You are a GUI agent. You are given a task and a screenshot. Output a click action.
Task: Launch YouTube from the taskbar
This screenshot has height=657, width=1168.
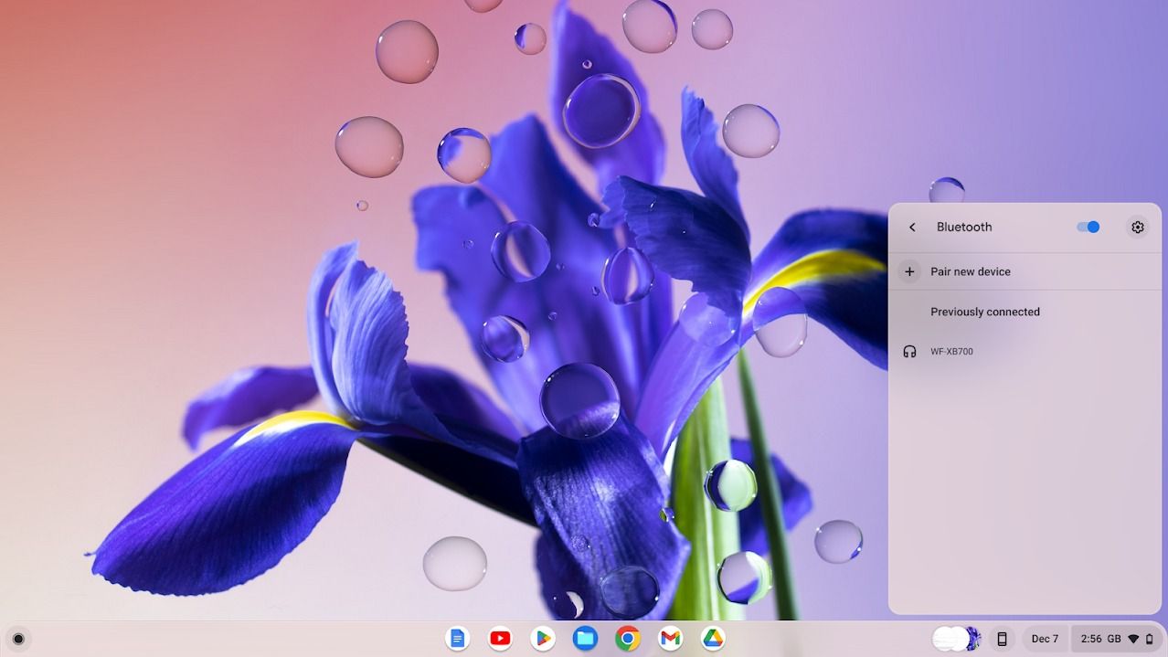(x=500, y=639)
